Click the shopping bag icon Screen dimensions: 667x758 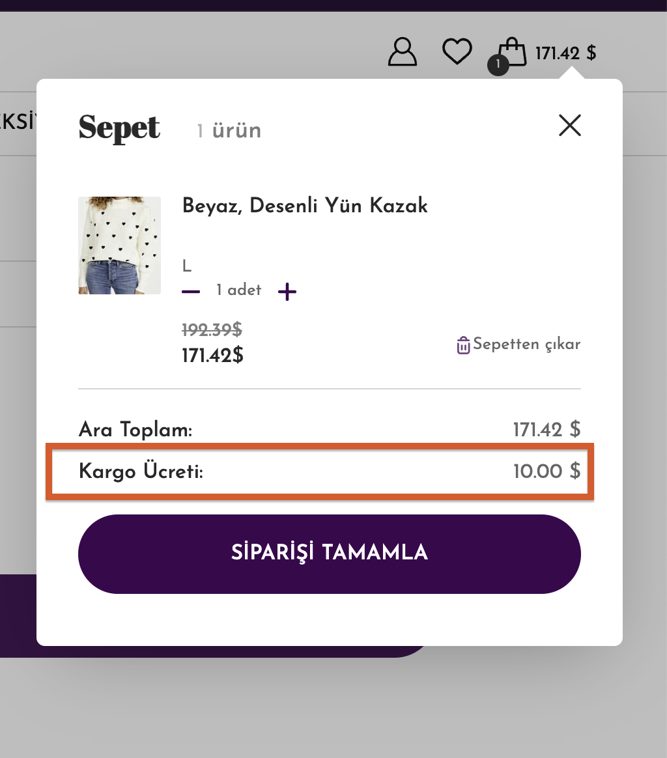(x=513, y=51)
